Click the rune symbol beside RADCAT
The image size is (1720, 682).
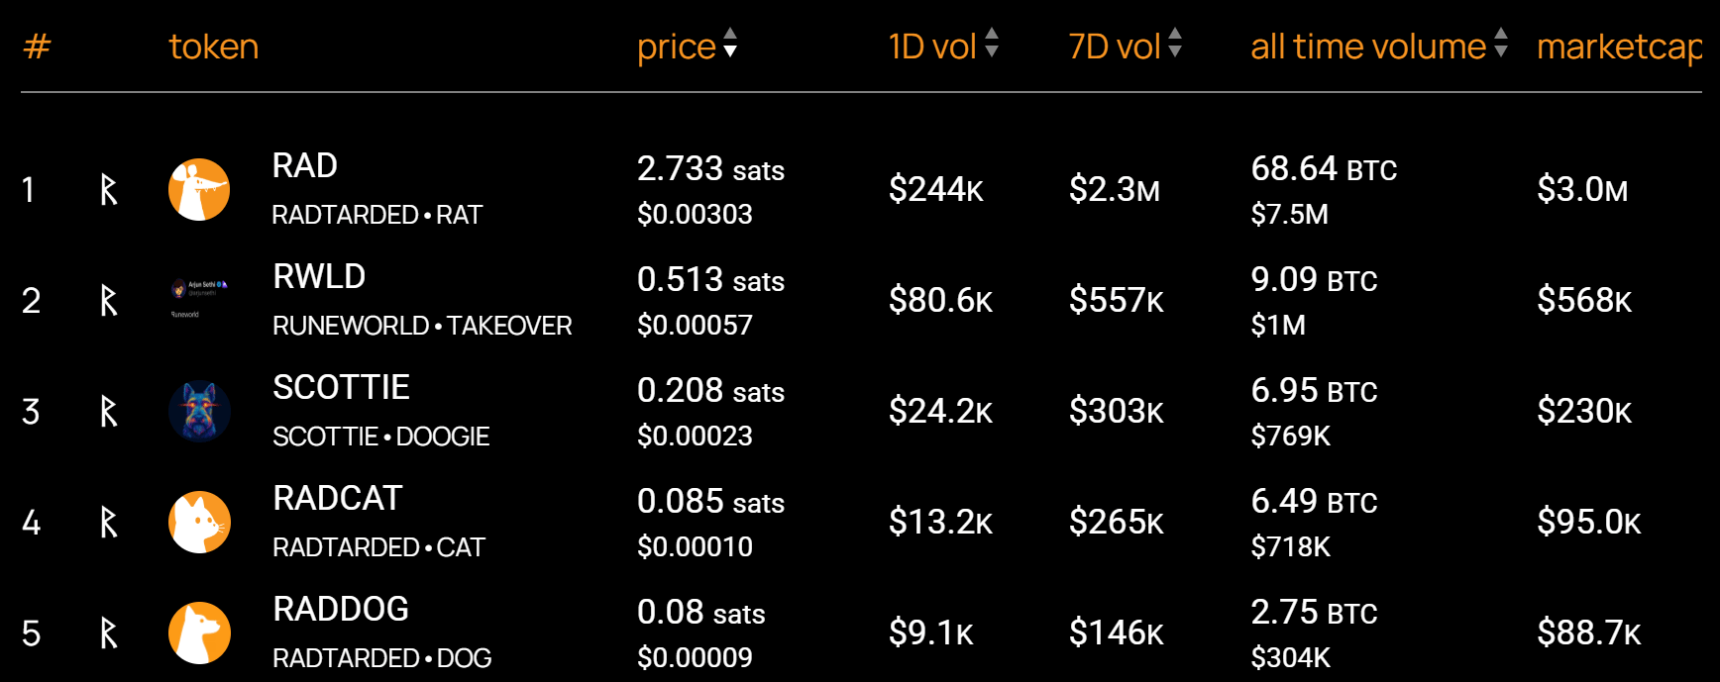click(x=109, y=522)
